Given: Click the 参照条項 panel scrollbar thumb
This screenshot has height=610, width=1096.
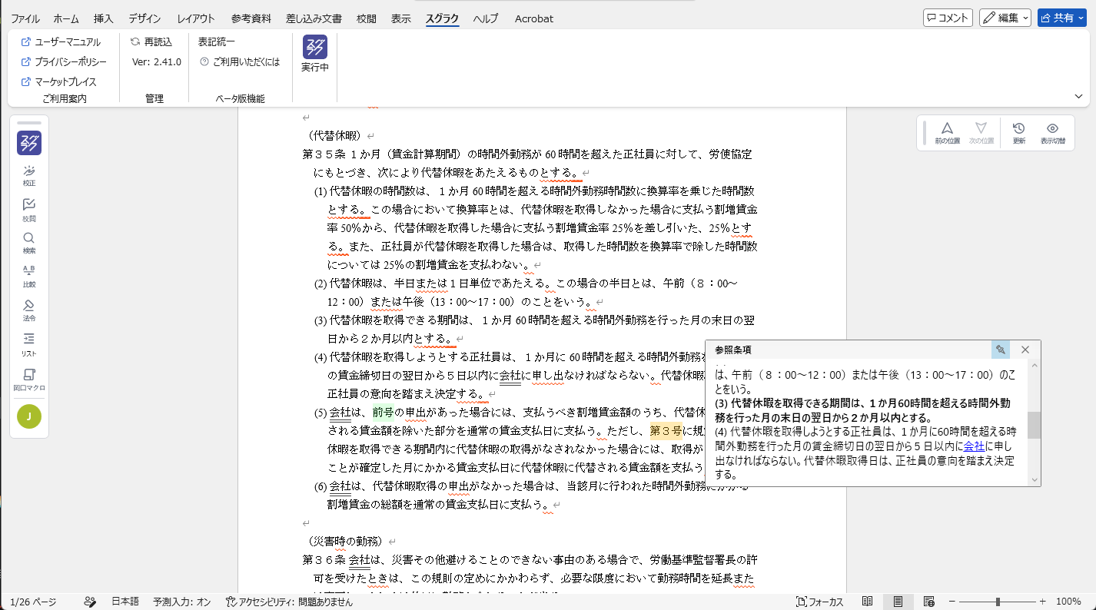Looking at the screenshot, I should click(1035, 425).
